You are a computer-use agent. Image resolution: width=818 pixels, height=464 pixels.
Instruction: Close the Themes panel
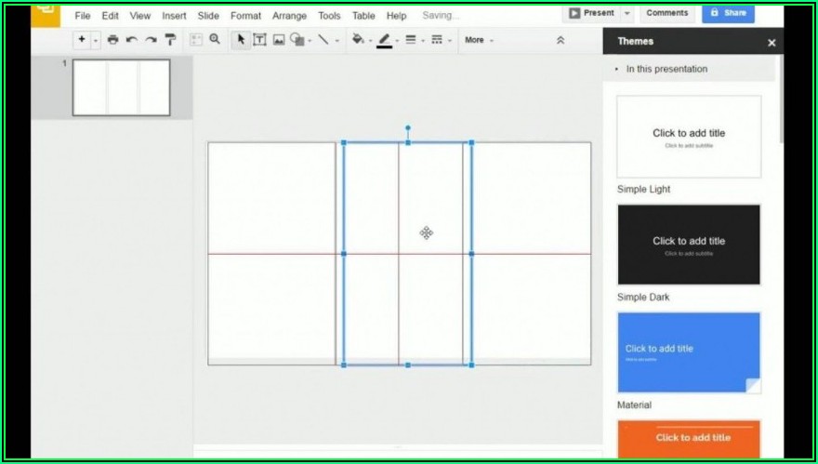[x=772, y=42]
